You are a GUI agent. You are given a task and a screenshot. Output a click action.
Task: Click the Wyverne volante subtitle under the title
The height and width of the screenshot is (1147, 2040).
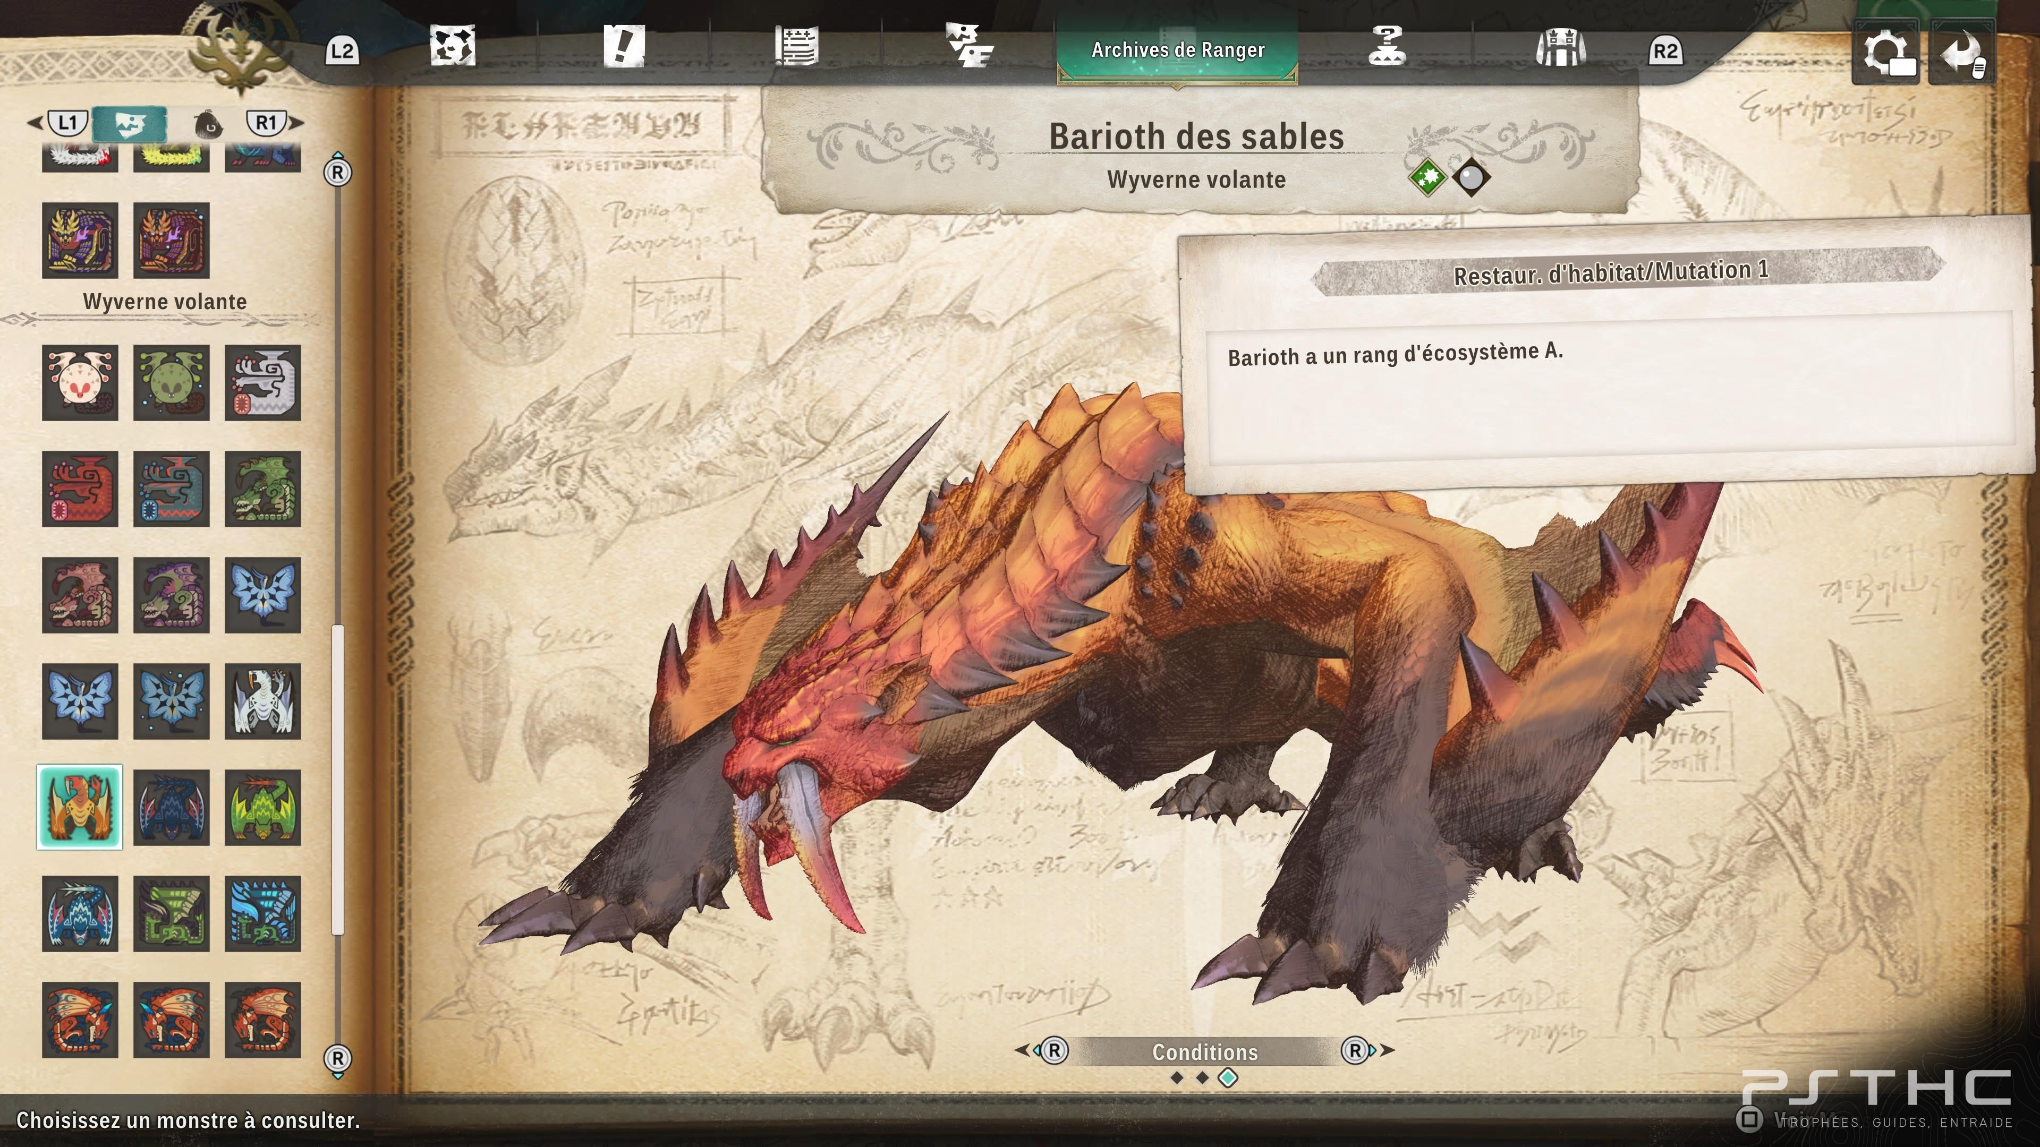(x=1196, y=179)
